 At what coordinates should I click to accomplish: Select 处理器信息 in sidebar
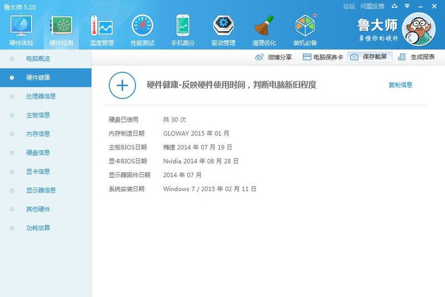pyautogui.click(x=46, y=96)
